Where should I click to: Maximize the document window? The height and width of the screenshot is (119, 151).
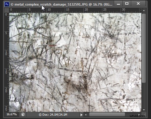(127, 4)
